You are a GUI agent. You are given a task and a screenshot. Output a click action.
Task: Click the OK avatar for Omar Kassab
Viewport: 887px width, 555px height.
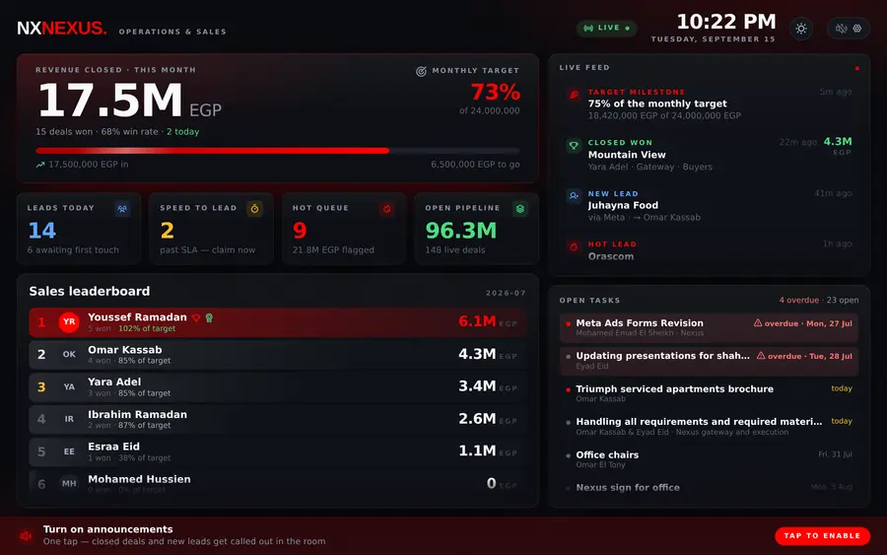click(x=69, y=354)
